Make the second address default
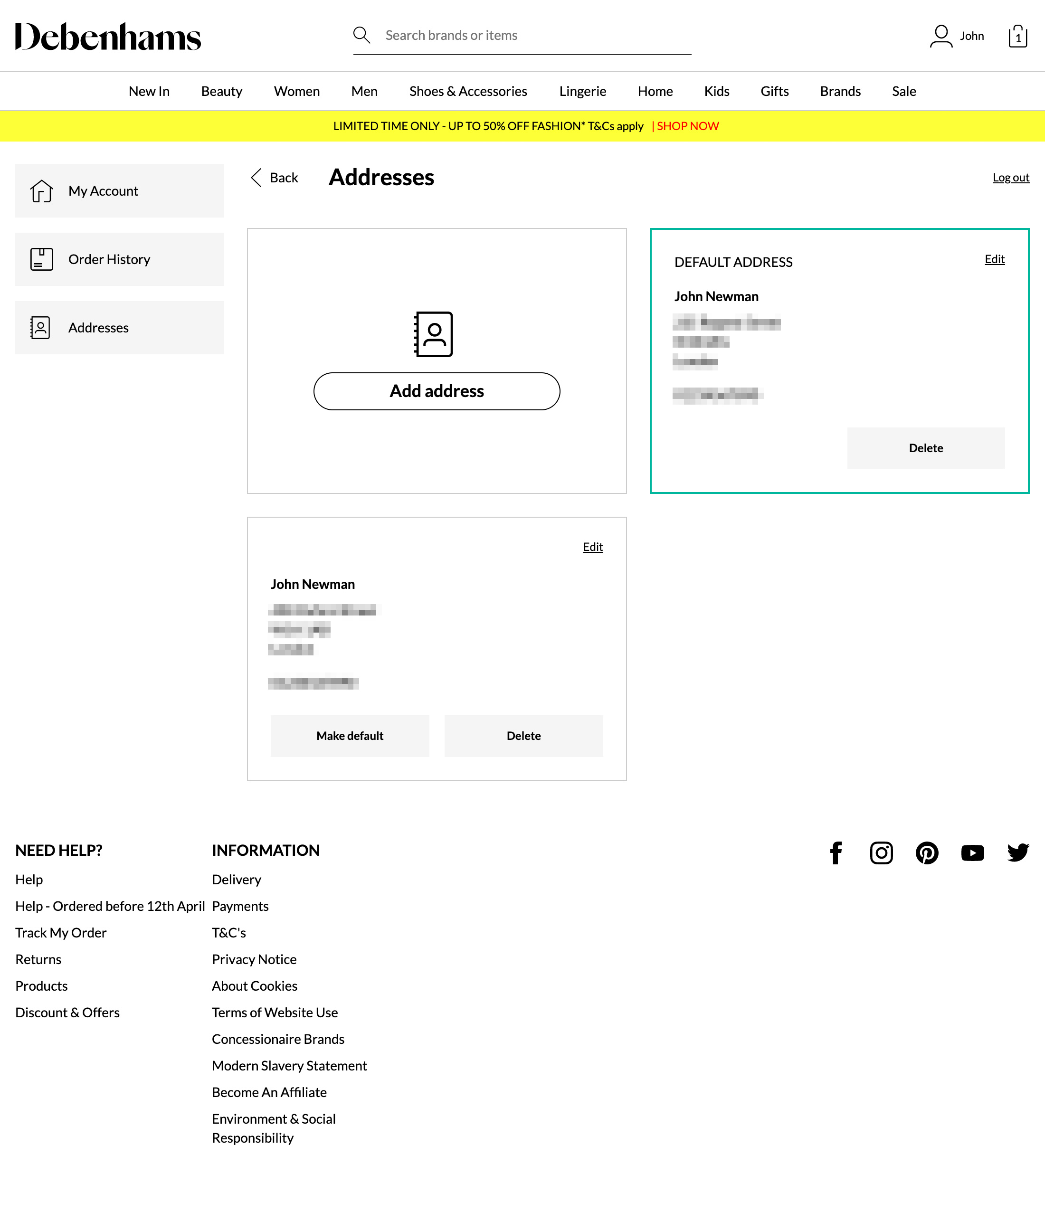Image resolution: width=1045 pixels, height=1212 pixels. coord(350,736)
